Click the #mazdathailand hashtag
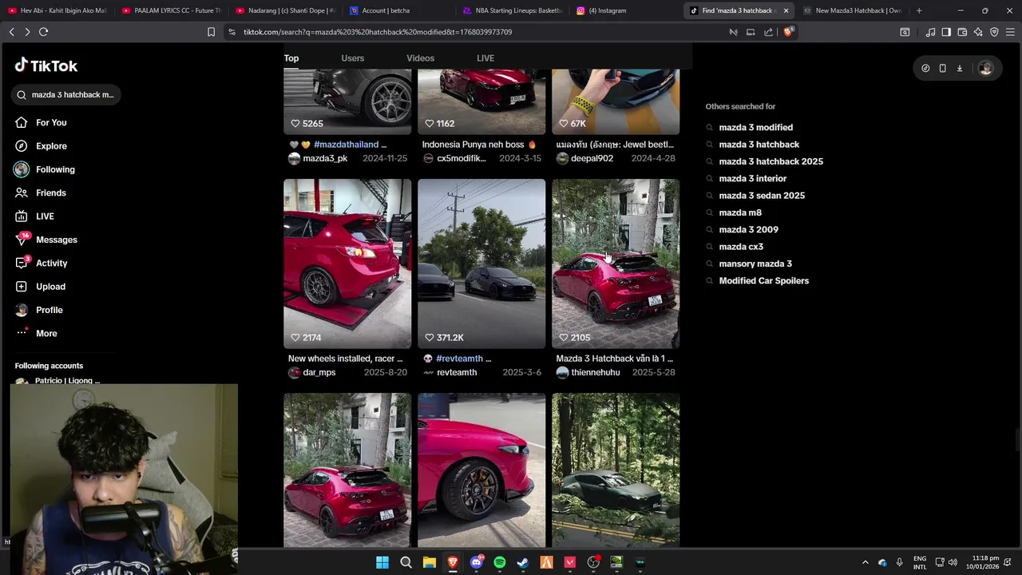Image resolution: width=1022 pixels, height=575 pixels. tap(346, 145)
